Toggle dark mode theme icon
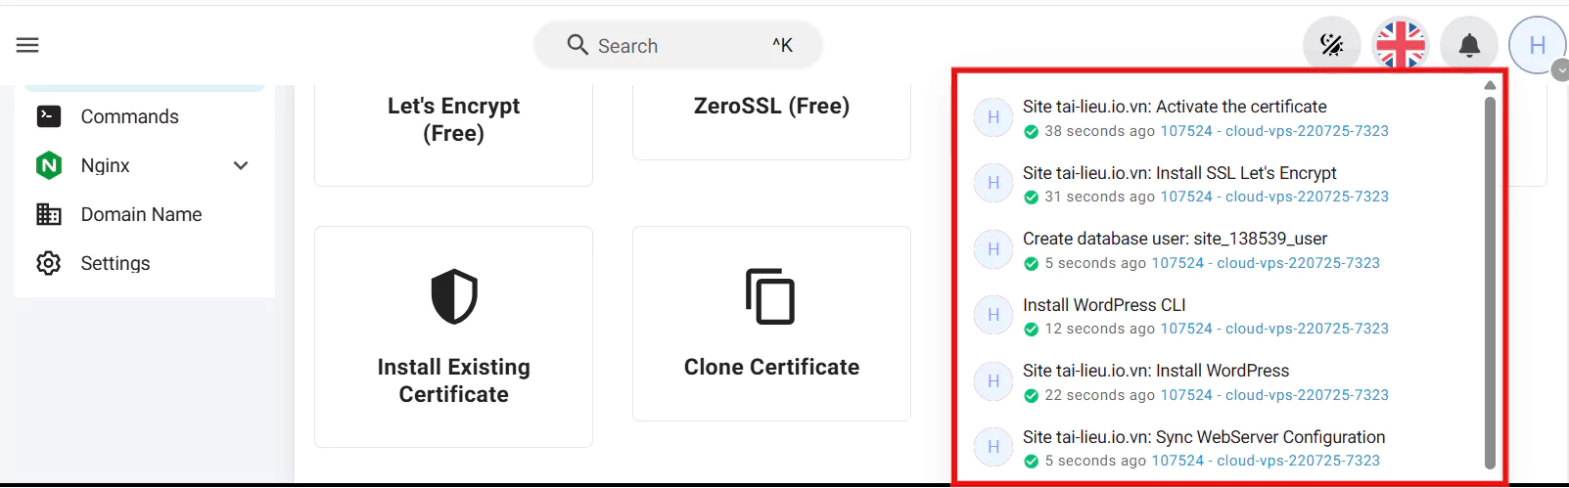The width and height of the screenshot is (1569, 488). click(1331, 45)
